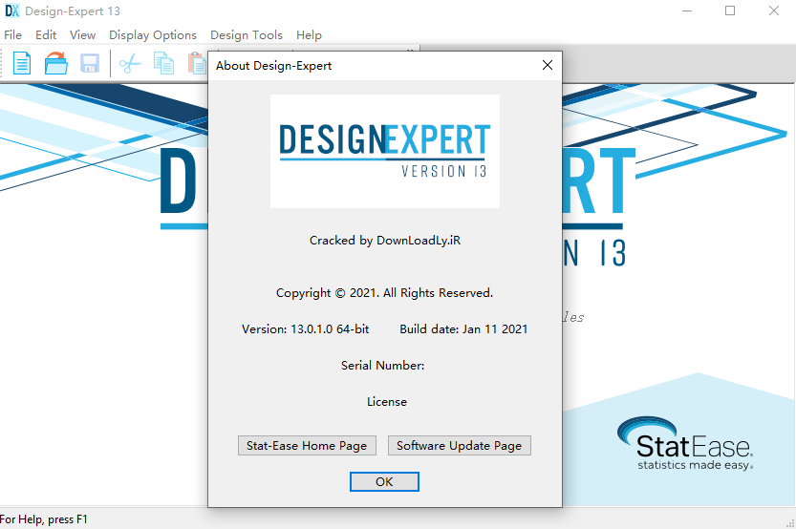The width and height of the screenshot is (796, 529).
Task: Close the About Design-Expert dialog
Action: click(548, 65)
